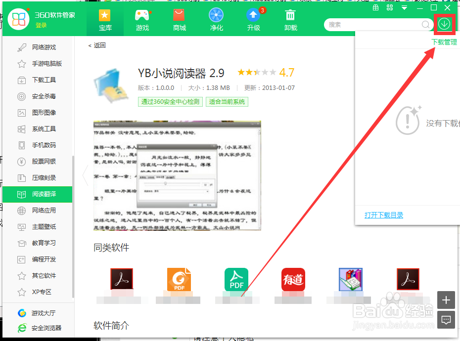Viewport: 460px width, 341px height.
Task: Open the 宝库 tab
Action: 105,20
